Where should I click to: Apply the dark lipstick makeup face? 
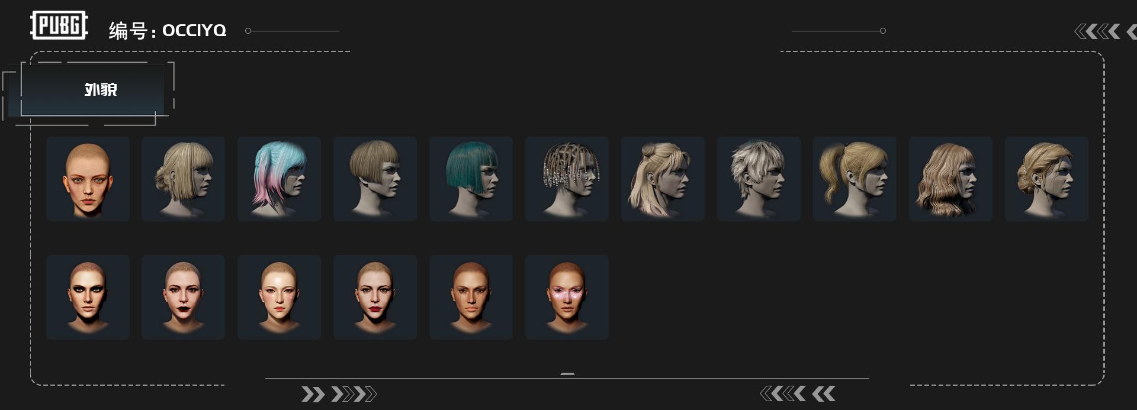pyautogui.click(x=183, y=297)
